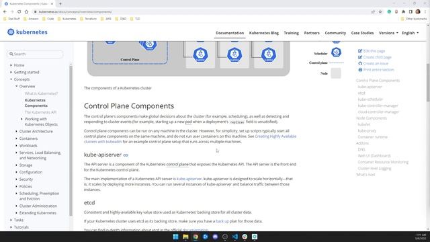The width and height of the screenshot is (430, 242).
Task: Select the Kubernetes Components browser tab
Action: pos(28,4)
